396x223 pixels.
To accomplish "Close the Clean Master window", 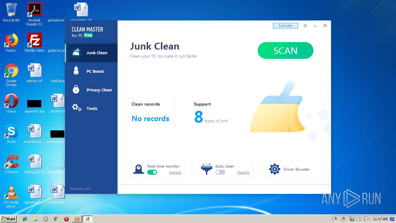I will tap(325, 26).
